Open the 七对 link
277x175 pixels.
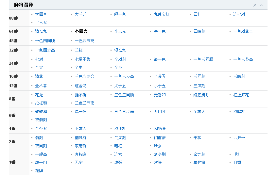(39, 59)
